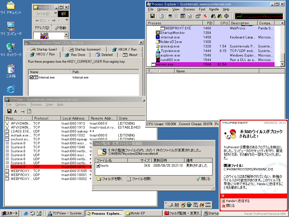289x217 pixels.
Task: Click the CPU usage history graph
Action: (x=259, y=16)
